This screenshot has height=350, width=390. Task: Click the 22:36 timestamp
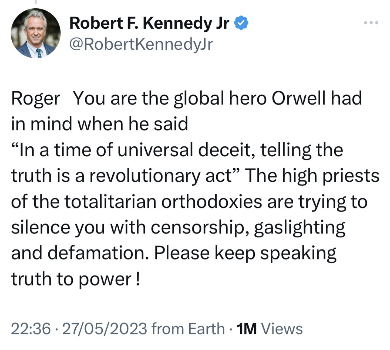point(31,329)
